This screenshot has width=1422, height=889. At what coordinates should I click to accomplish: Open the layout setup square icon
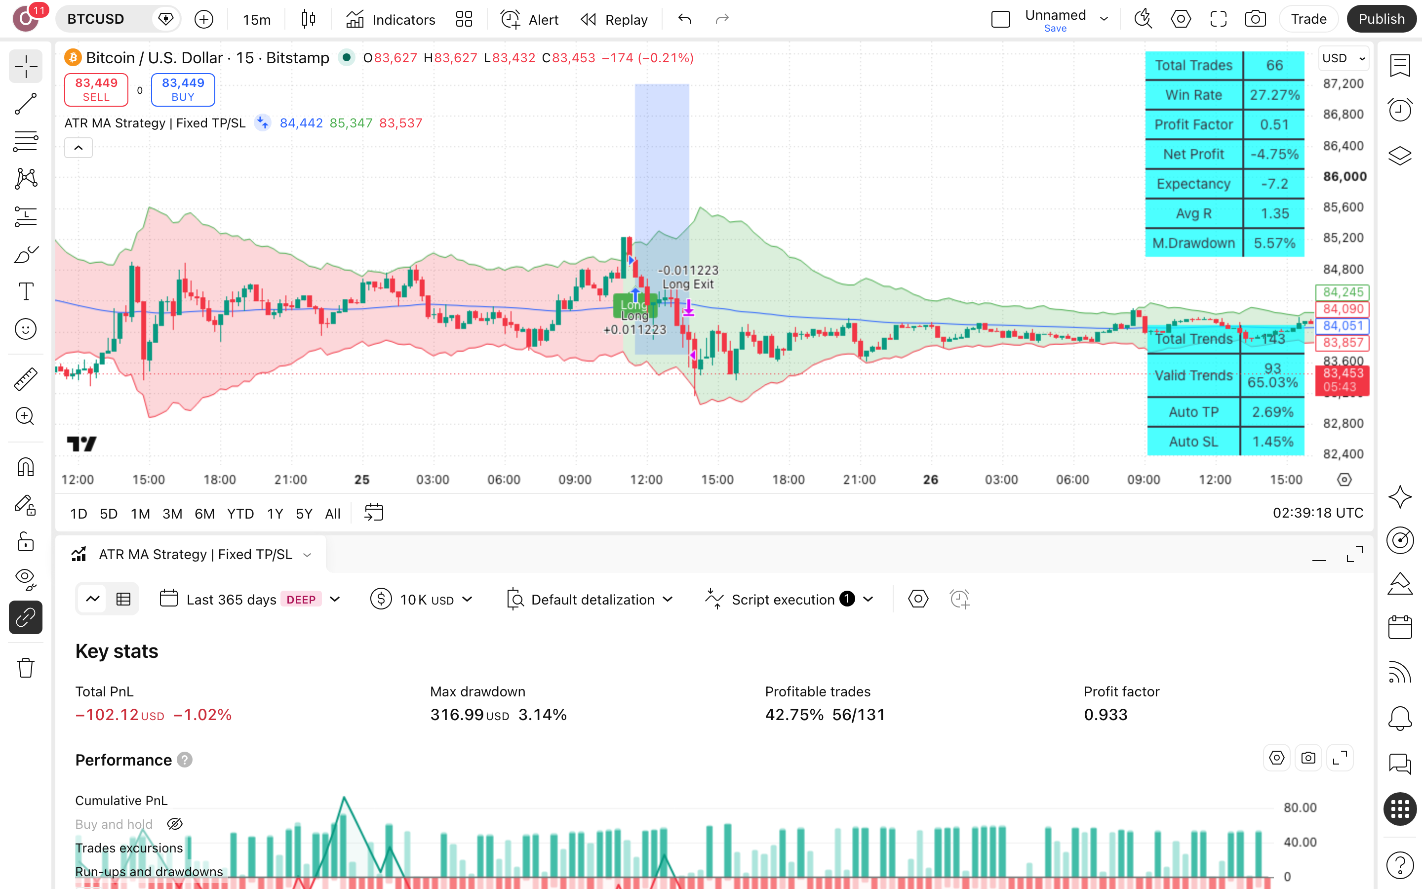[1000, 19]
